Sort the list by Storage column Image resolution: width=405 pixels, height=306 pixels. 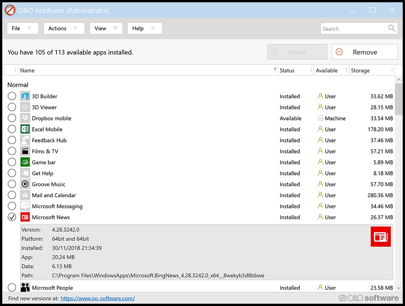click(372, 71)
